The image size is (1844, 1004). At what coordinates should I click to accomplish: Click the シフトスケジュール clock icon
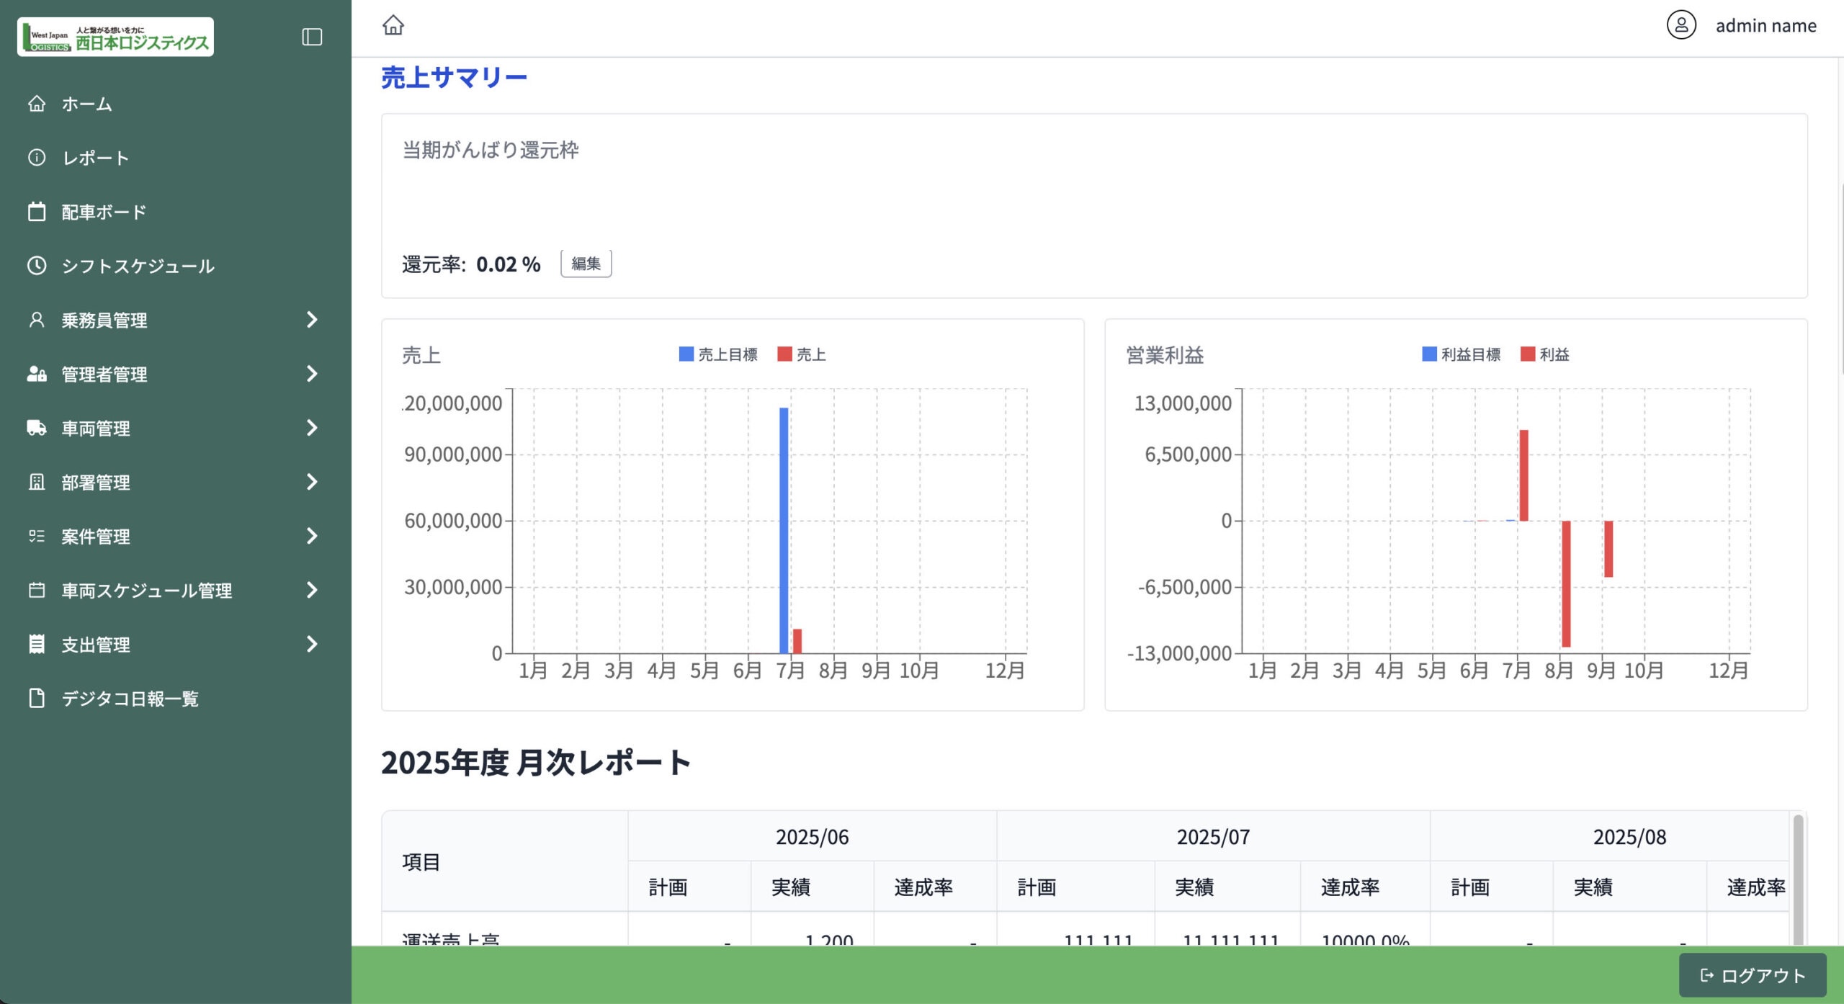coord(37,266)
